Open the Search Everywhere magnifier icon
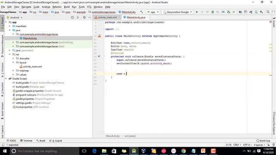276x155 pixels. click(268, 12)
